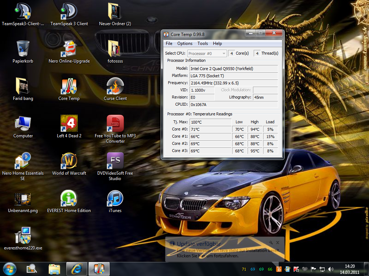
Task: Select the Left 4 Dead 2 shortcut
Action: (x=69, y=126)
